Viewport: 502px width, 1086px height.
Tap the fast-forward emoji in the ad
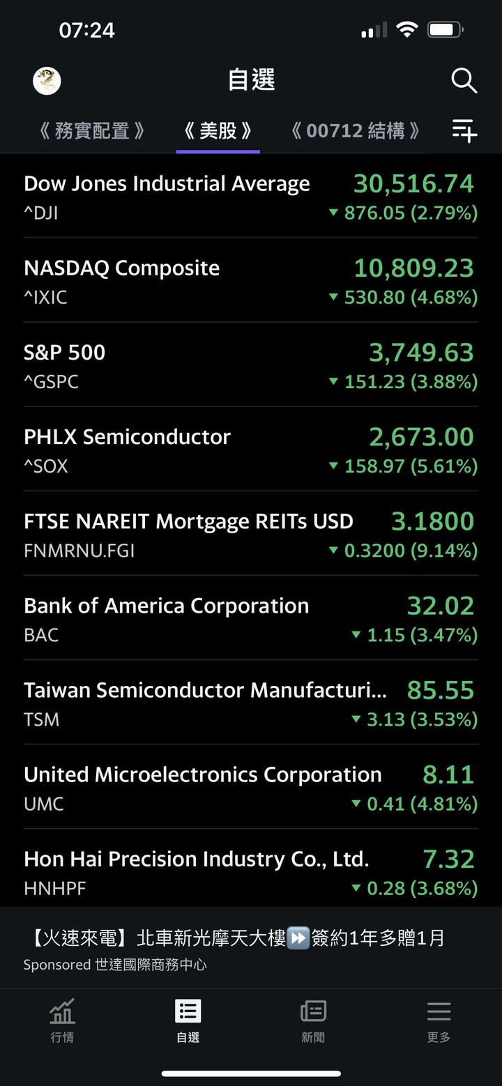coord(298,938)
